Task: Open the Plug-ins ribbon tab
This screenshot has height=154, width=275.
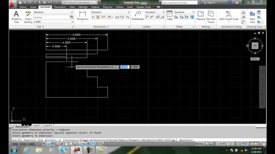Action: [107, 7]
